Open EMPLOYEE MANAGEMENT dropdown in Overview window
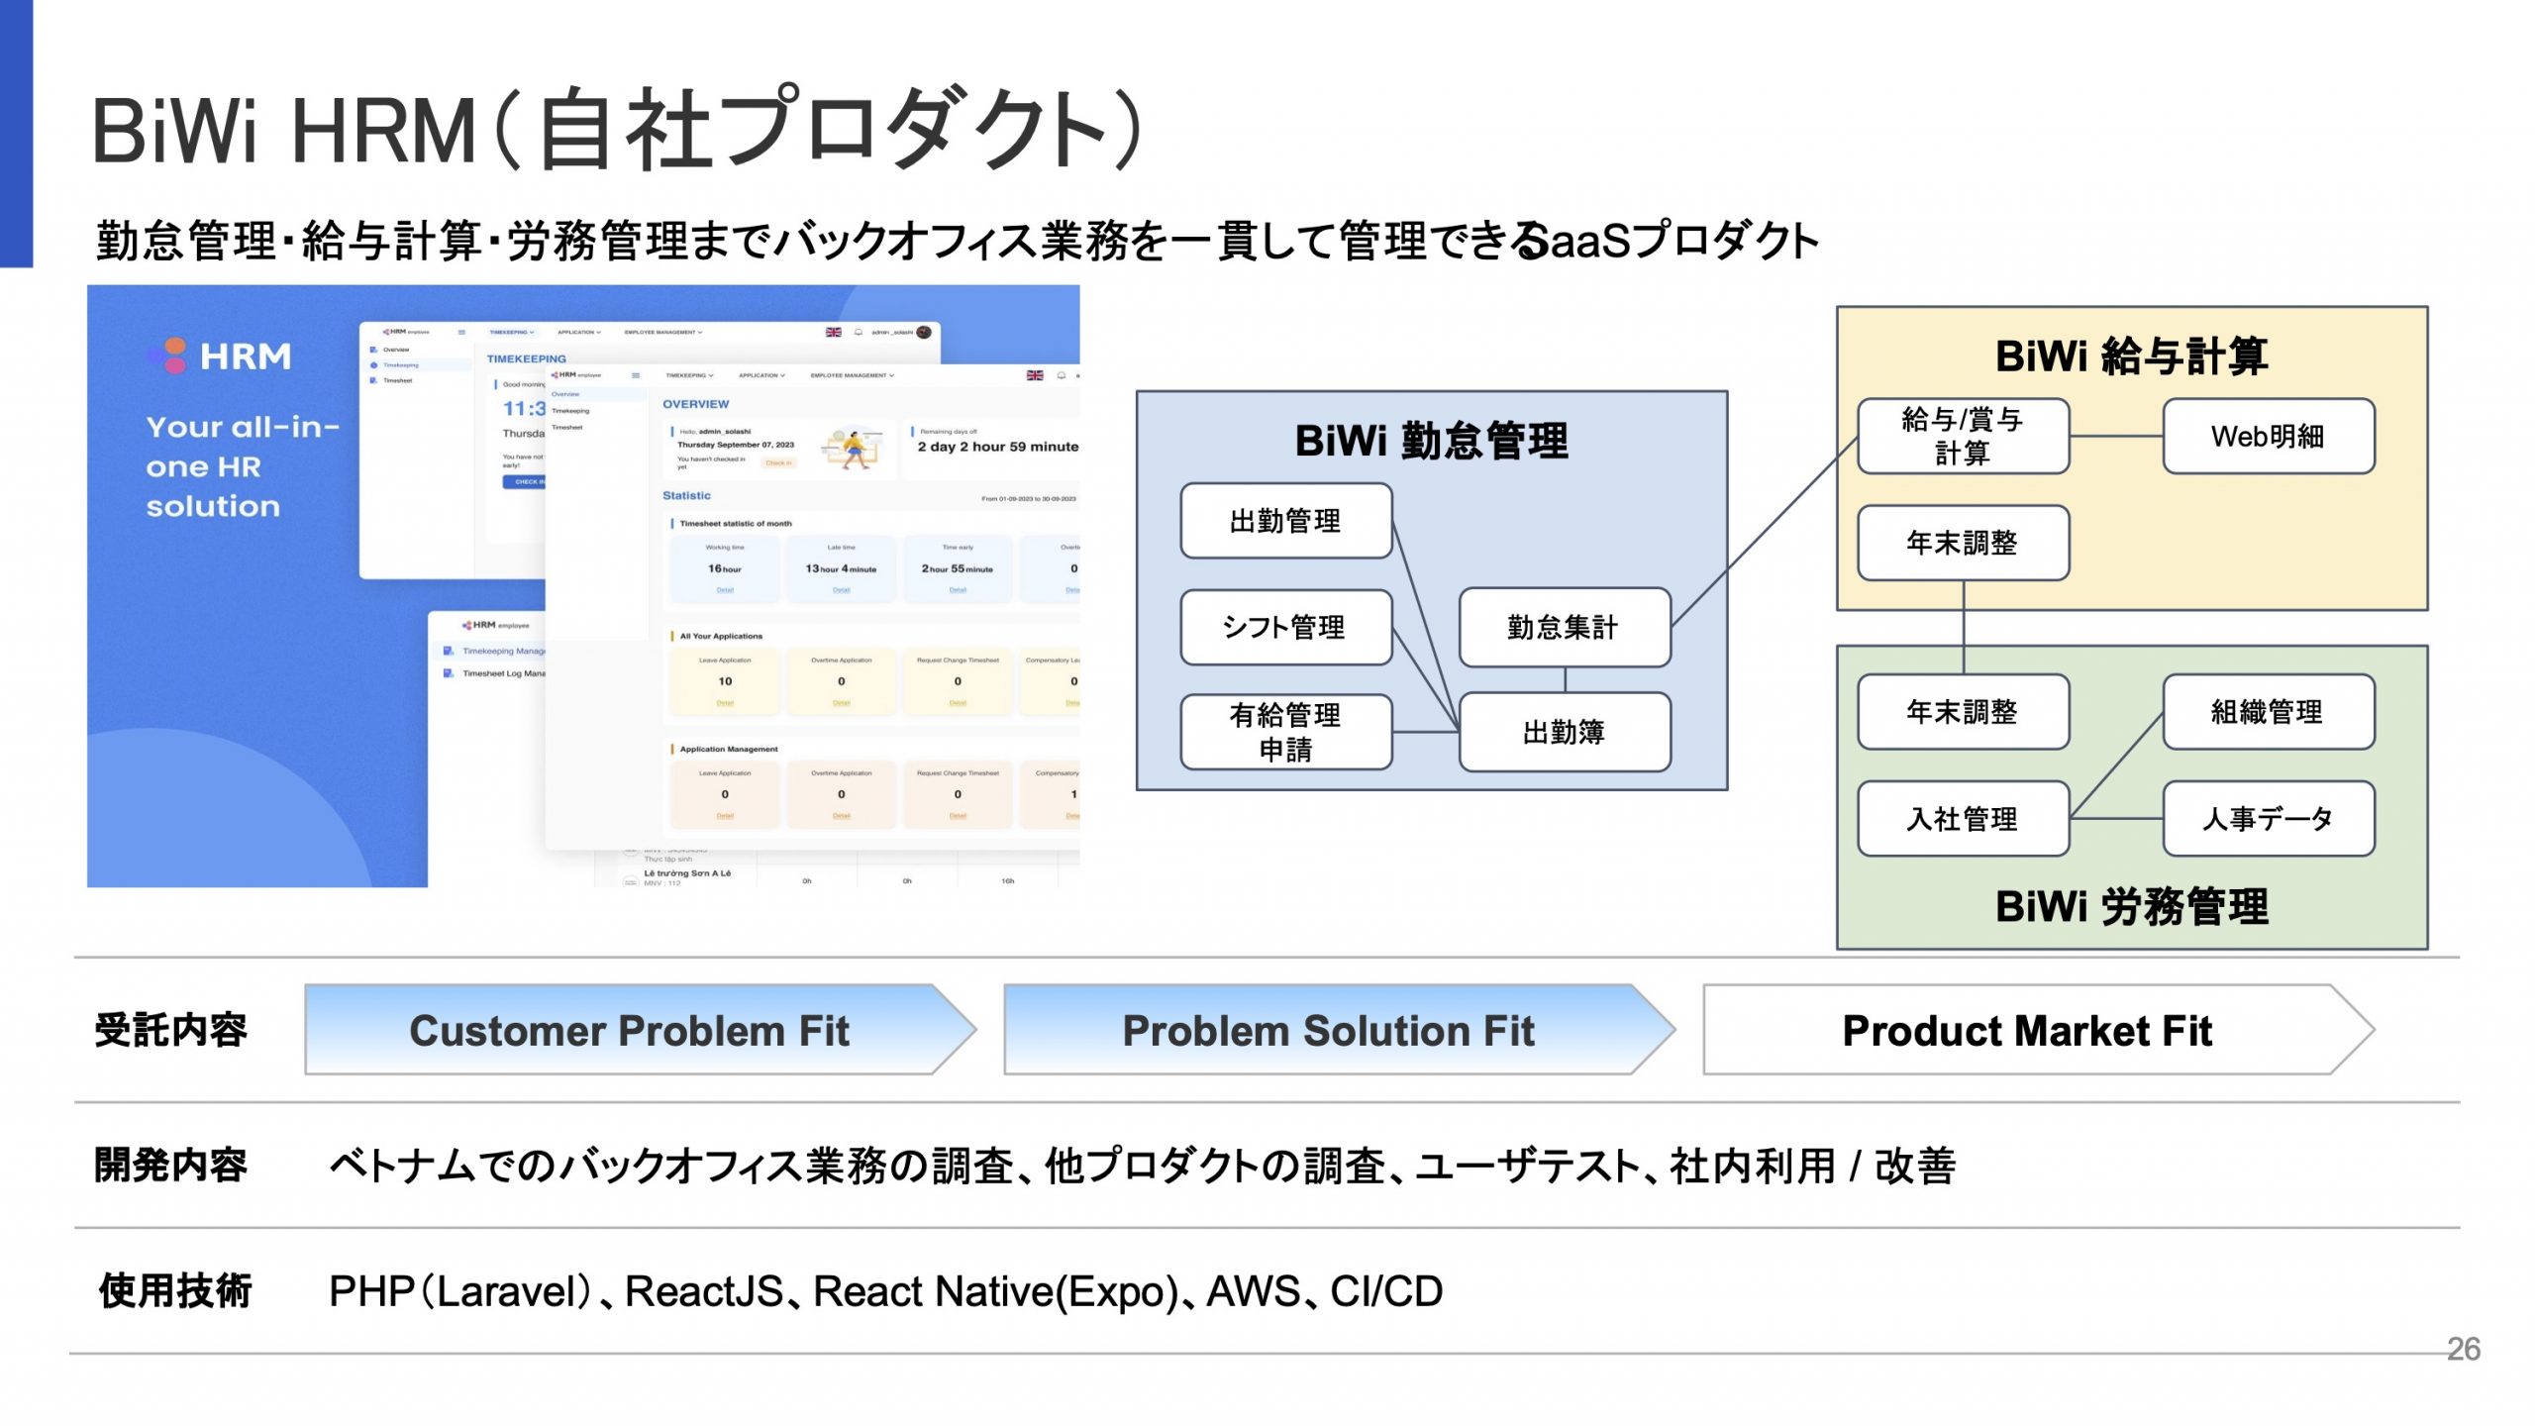 852,375
